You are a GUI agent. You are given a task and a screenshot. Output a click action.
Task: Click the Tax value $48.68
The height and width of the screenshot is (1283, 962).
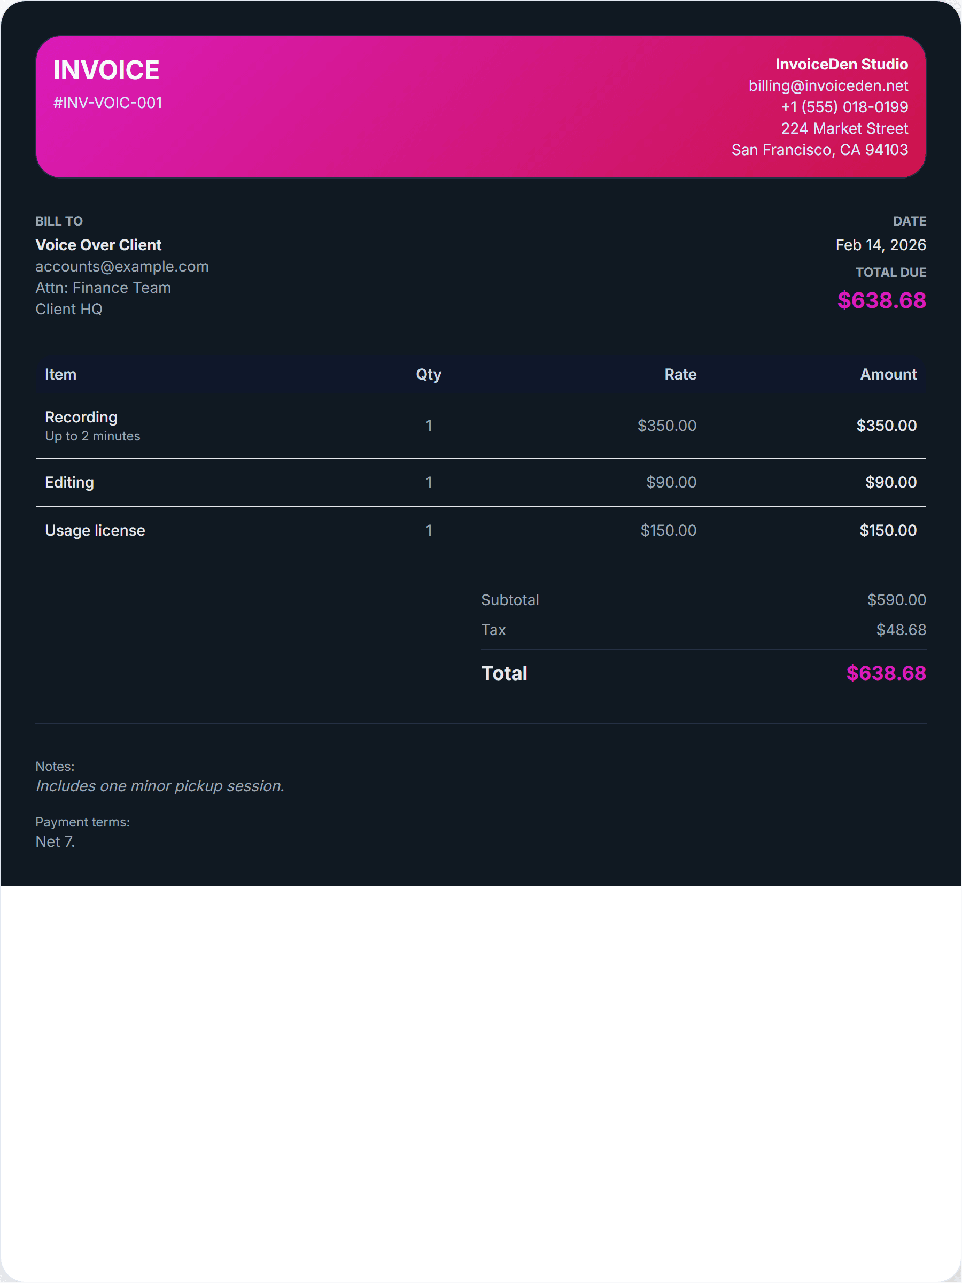pos(901,630)
